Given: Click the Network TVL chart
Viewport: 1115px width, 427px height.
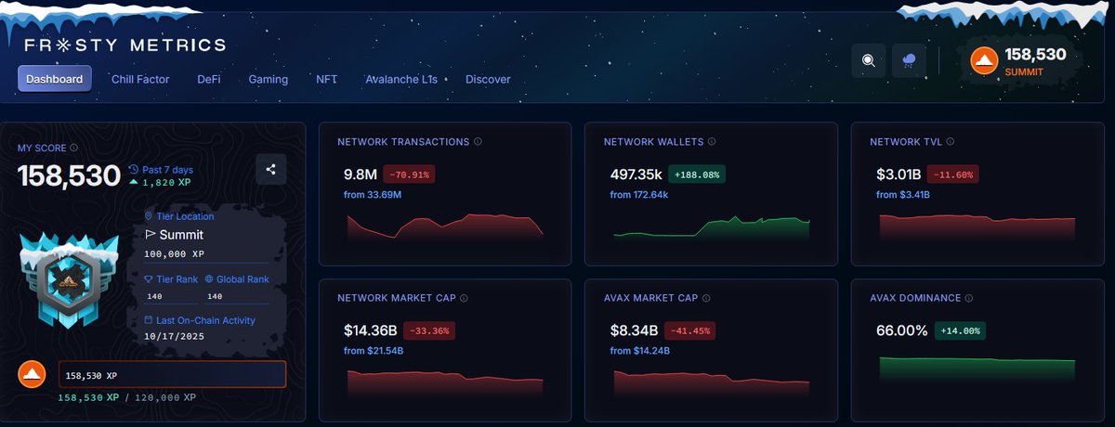Looking at the screenshot, I should tap(977, 228).
